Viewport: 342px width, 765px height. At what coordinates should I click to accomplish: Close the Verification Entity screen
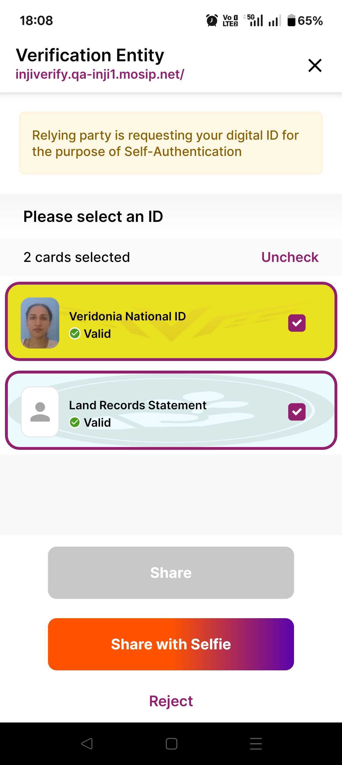click(315, 65)
